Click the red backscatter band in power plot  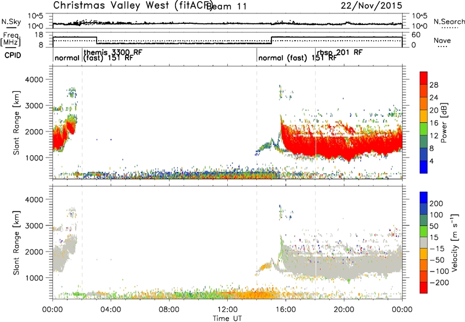pyautogui.click(x=341, y=145)
